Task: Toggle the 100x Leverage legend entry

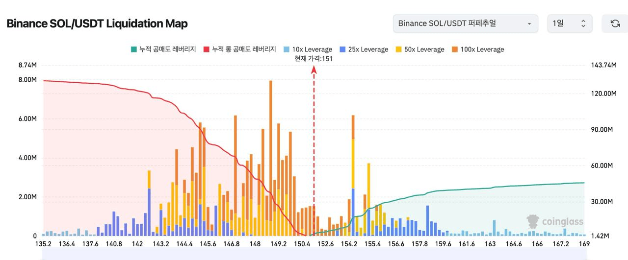Action: [x=477, y=49]
